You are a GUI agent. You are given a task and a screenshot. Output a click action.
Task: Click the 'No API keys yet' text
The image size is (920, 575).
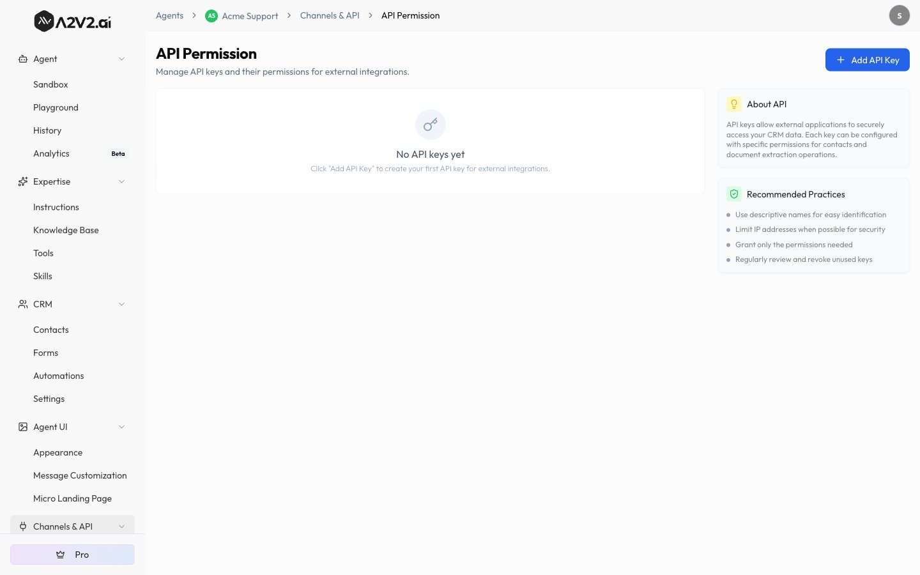tap(431, 155)
